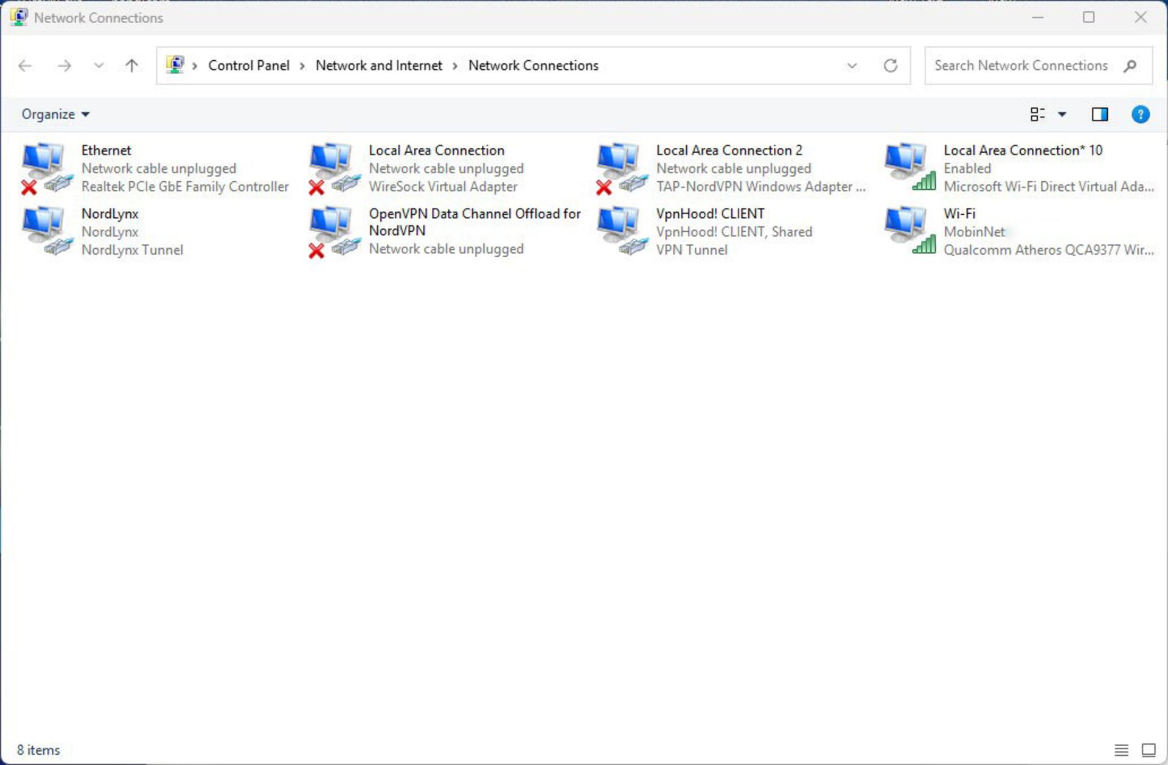1168x765 pixels.
Task: Click the Qualcomm Atheros QCA9377 text
Action: click(1048, 250)
